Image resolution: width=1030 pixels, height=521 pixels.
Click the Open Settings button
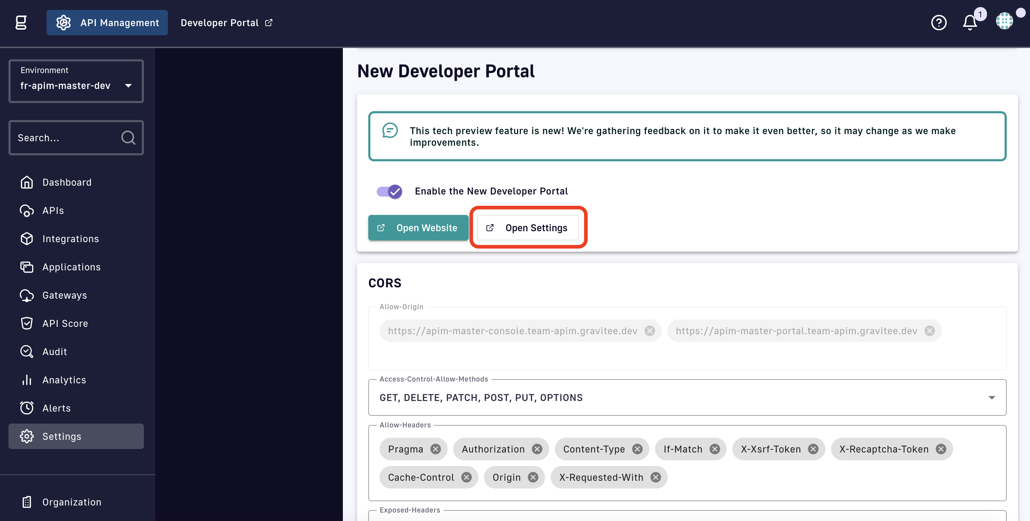(527, 228)
